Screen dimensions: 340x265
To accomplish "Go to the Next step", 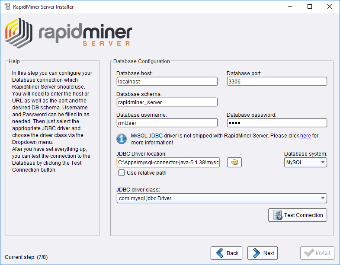I will click(x=263, y=253).
